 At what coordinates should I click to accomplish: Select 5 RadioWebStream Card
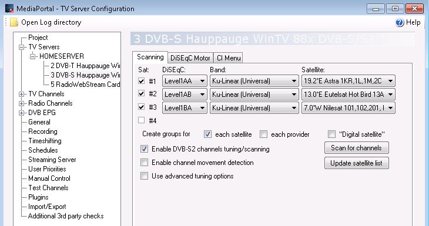tap(85, 85)
